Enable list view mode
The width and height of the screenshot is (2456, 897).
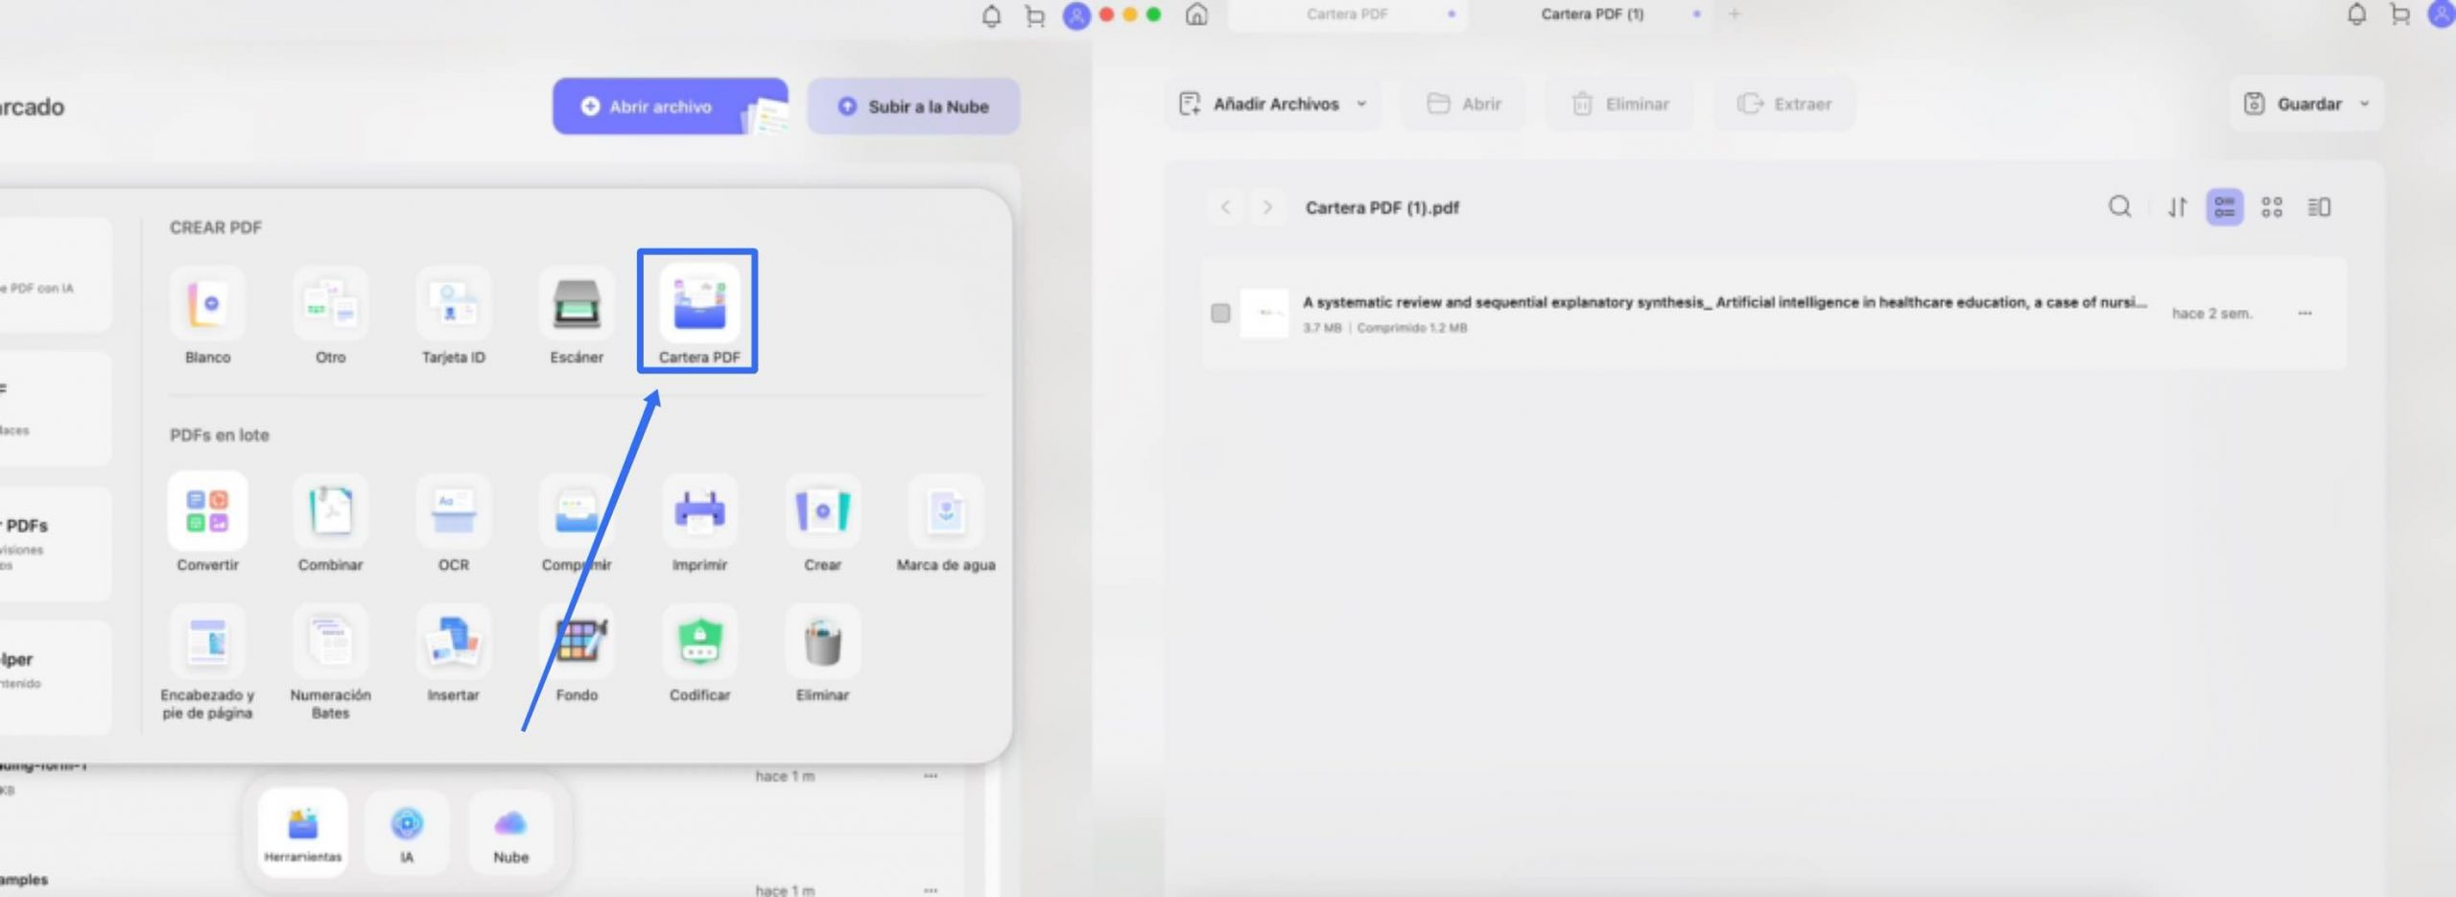(2226, 207)
